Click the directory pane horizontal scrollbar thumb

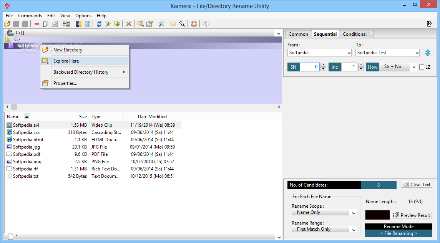coord(14,107)
